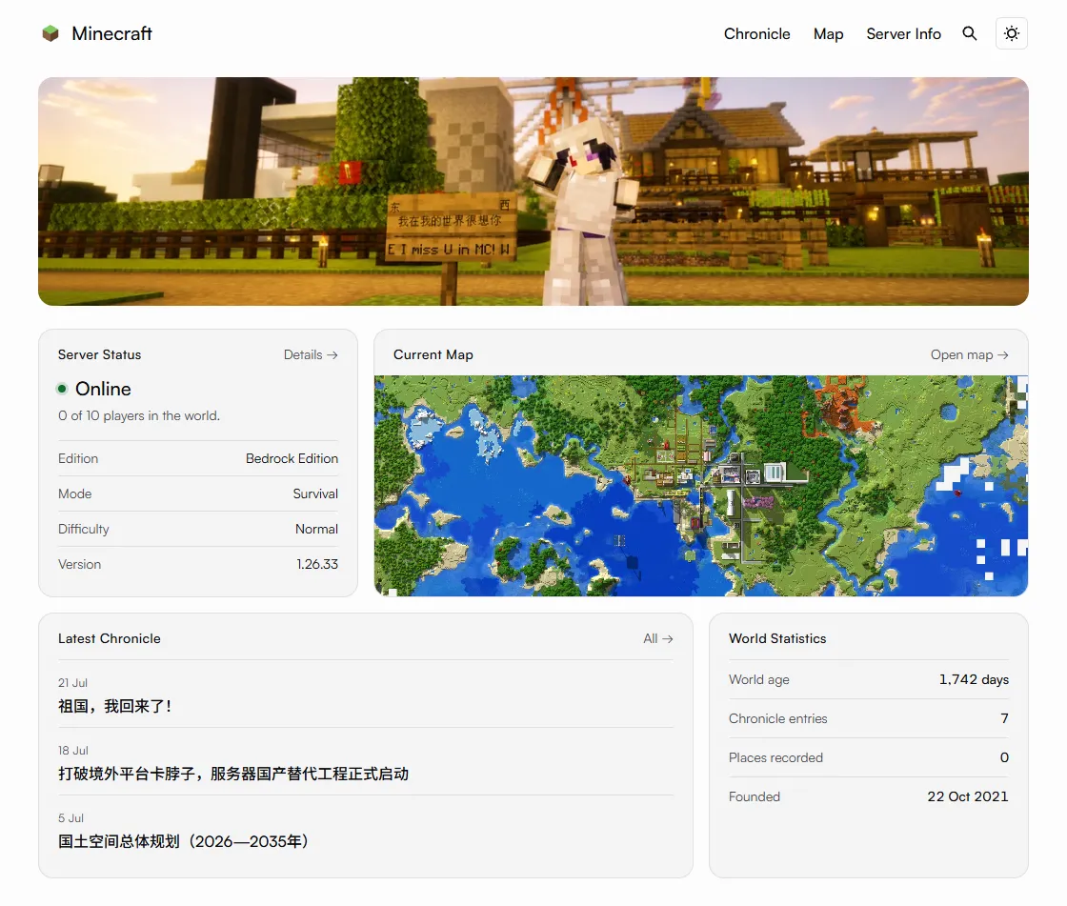Open the 21 Jul chronicle entry 祖国，我回来了！
The image size is (1067, 906).
114,706
